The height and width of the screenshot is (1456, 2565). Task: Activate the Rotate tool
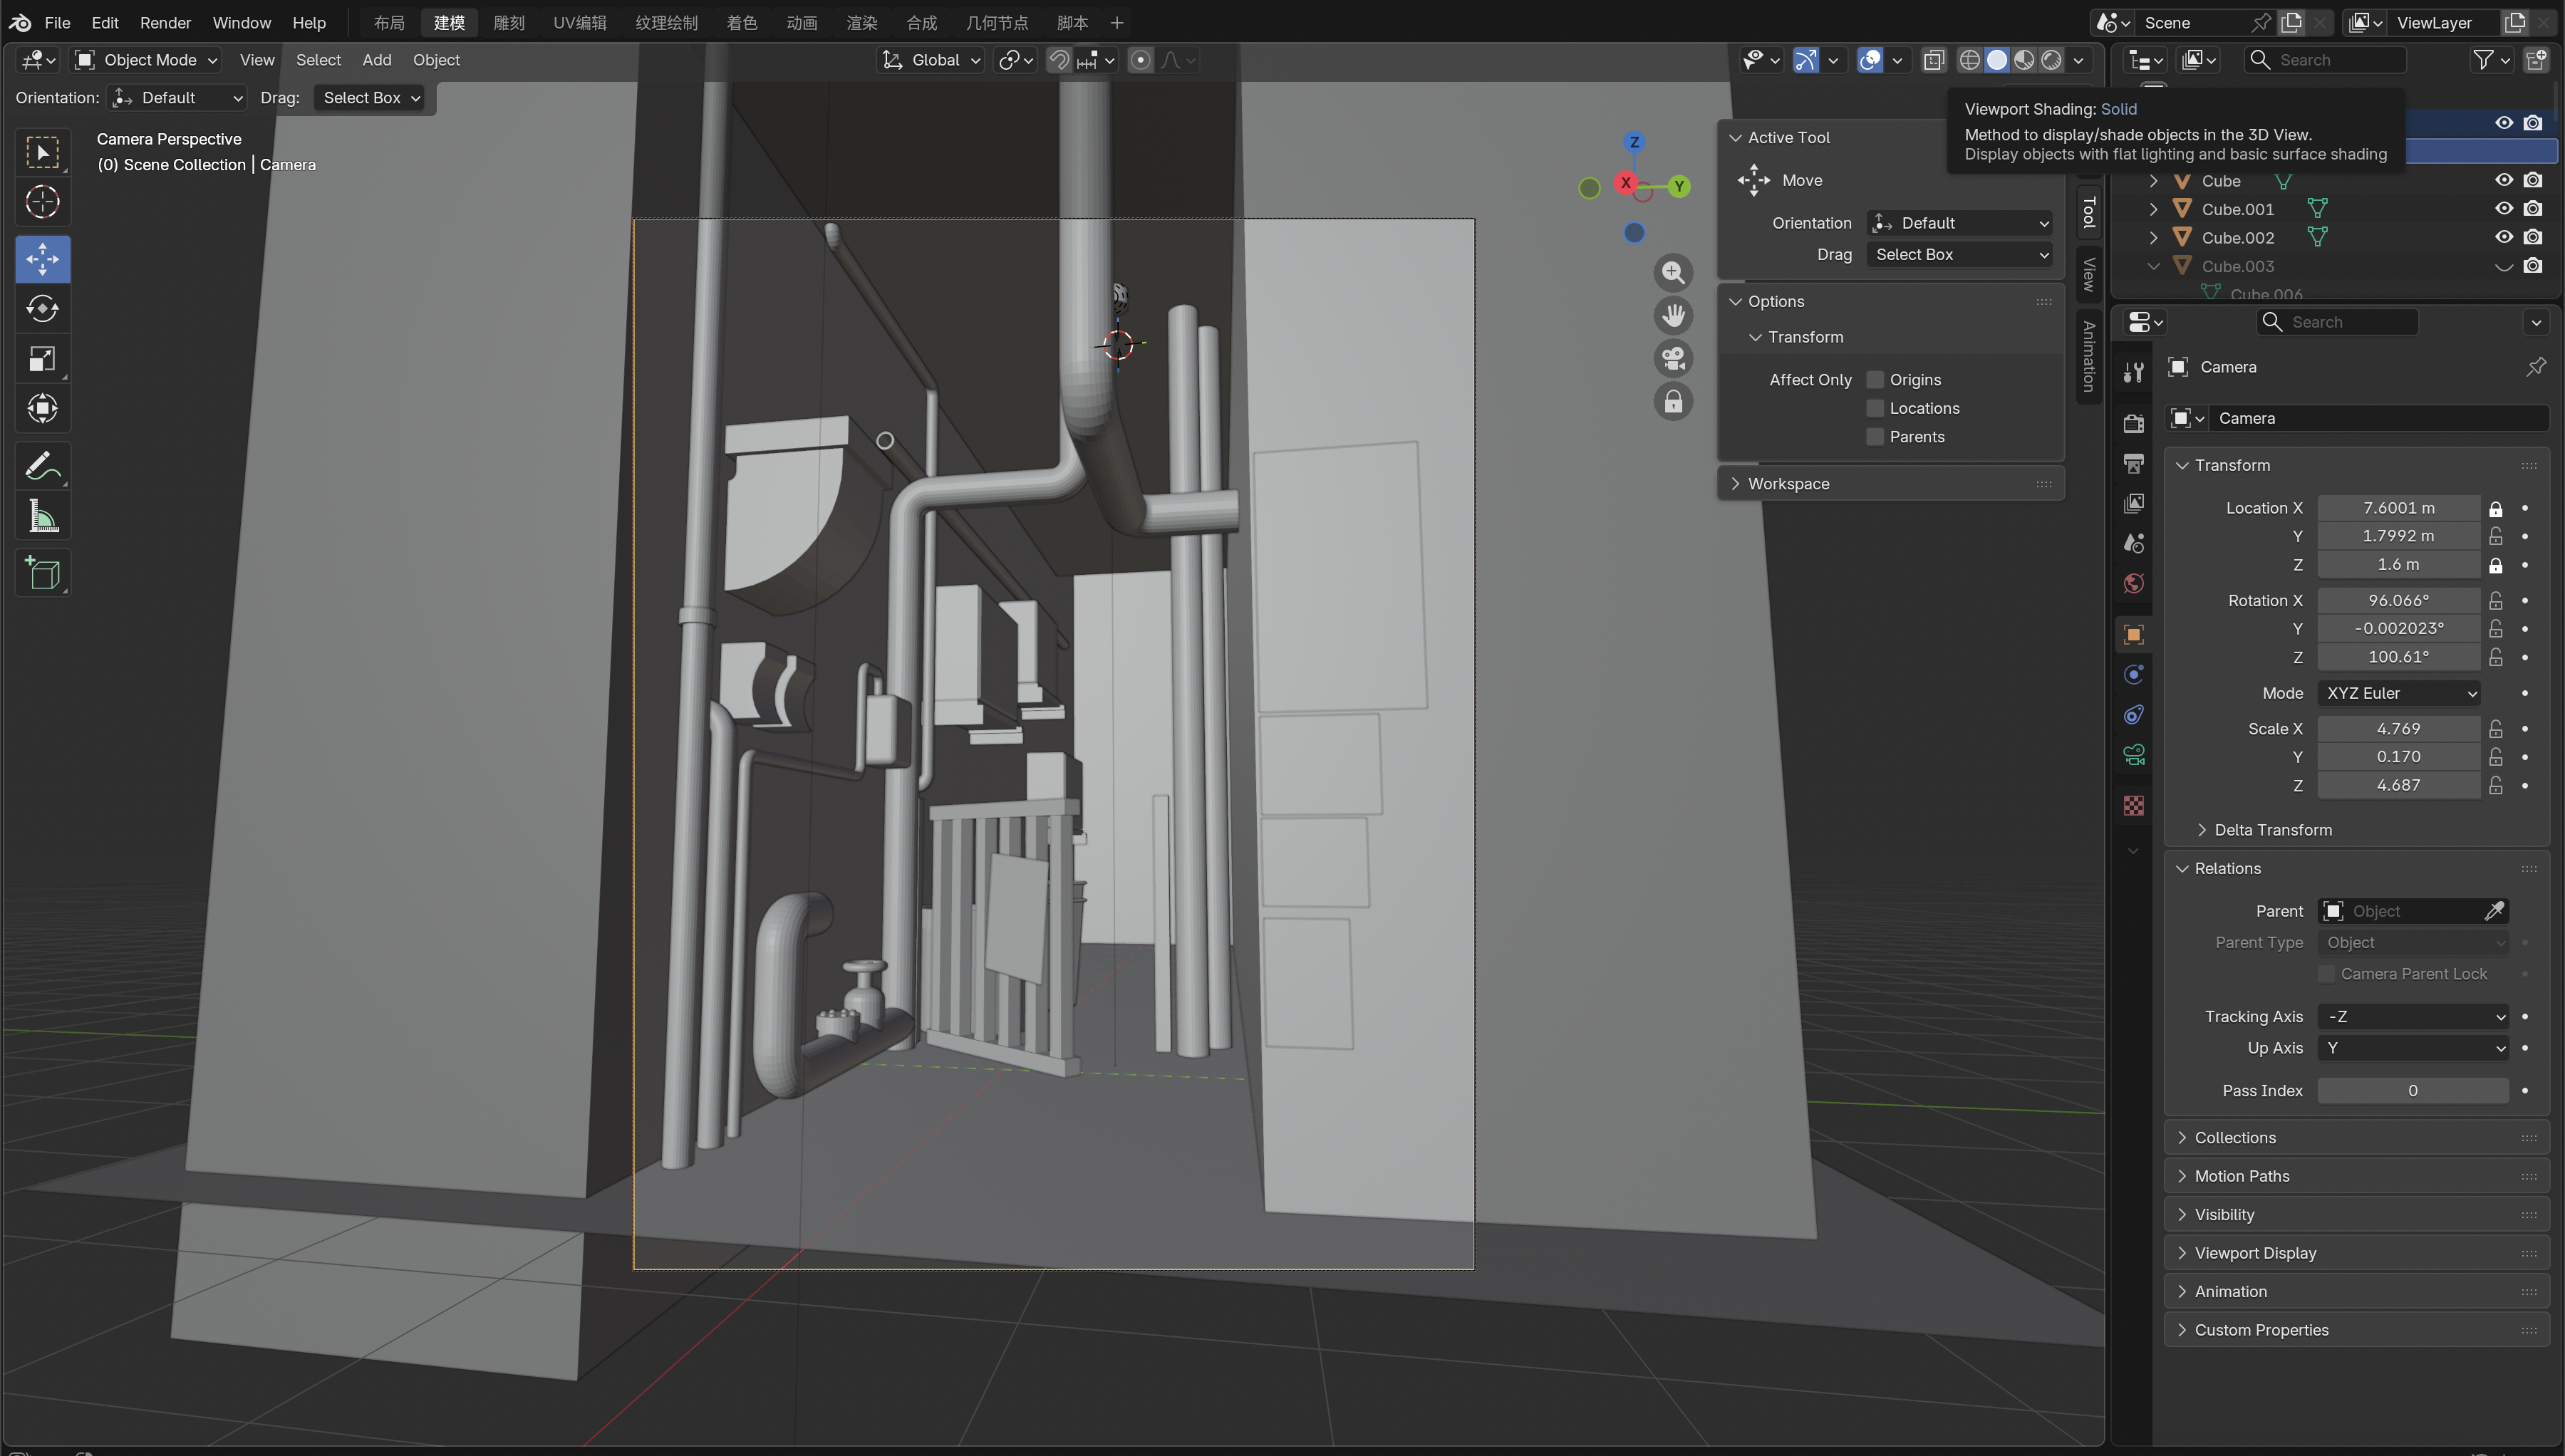click(x=42, y=309)
